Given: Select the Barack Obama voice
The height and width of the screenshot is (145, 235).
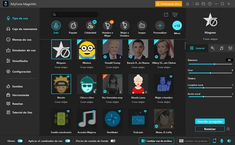Looking at the screenshot, I should tap(138, 49).
